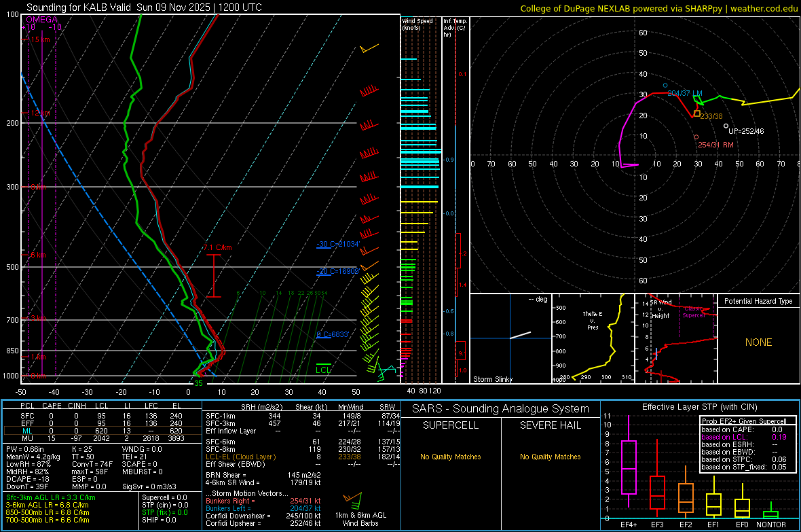Click the 'Effective Layer STP (with CIN)' title
The height and width of the screenshot is (532, 801).
[x=700, y=407]
